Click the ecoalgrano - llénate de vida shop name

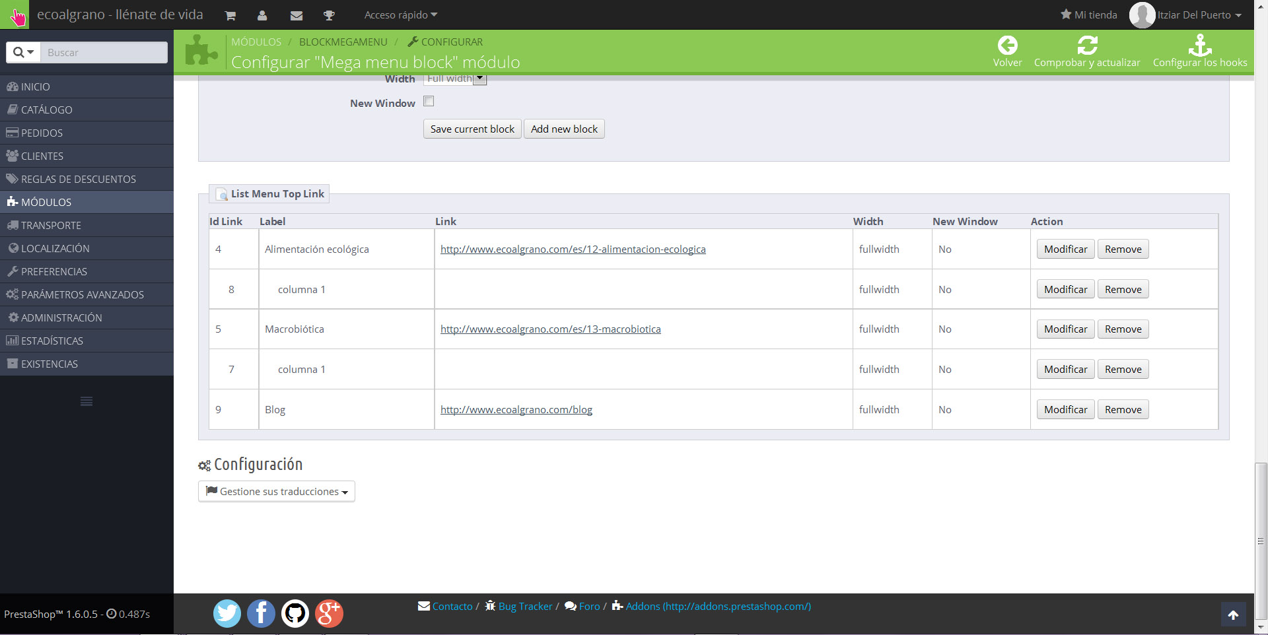pyautogui.click(x=120, y=15)
